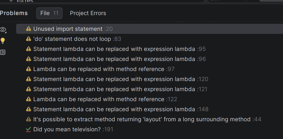Switch to the File 11 tab
Screen dimensions: 283x139
pyautogui.click(x=49, y=13)
